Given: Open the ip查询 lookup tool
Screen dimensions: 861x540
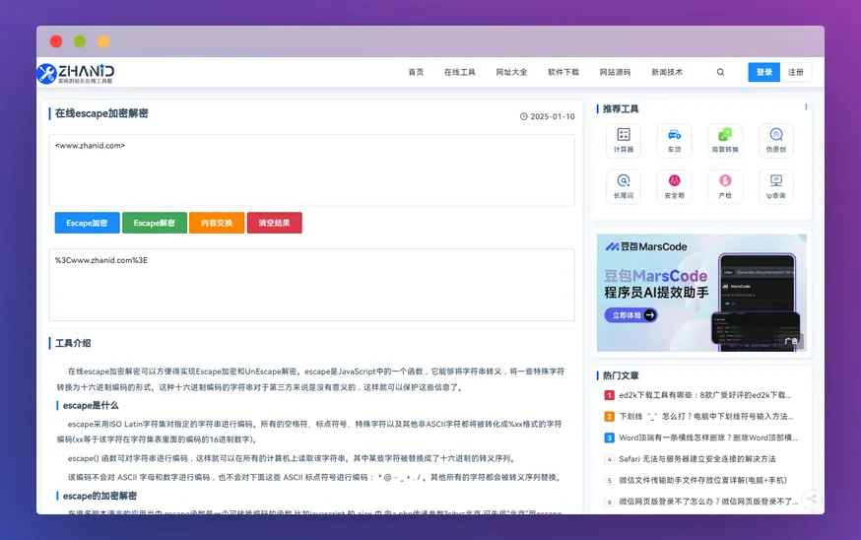Looking at the screenshot, I should [x=776, y=185].
